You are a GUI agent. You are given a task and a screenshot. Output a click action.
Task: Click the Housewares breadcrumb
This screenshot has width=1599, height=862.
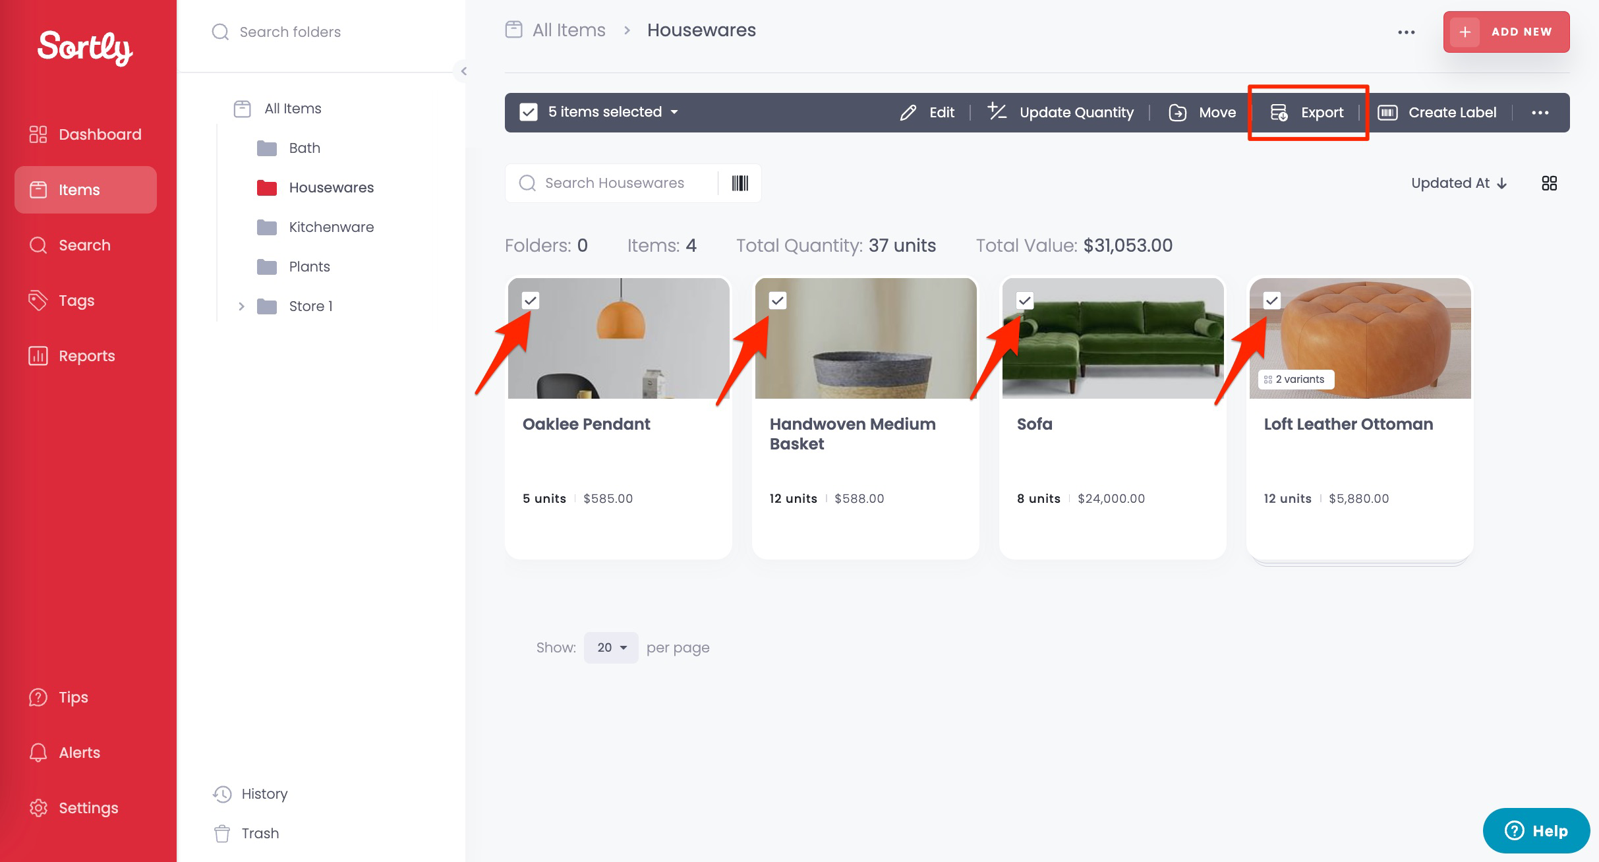click(x=701, y=30)
